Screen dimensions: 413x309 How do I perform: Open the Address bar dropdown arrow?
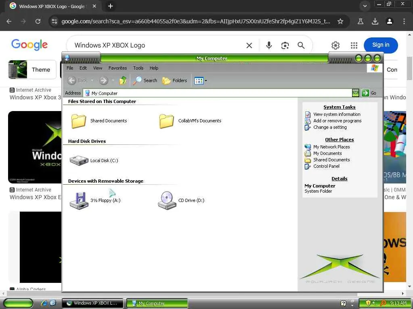[x=355, y=93]
